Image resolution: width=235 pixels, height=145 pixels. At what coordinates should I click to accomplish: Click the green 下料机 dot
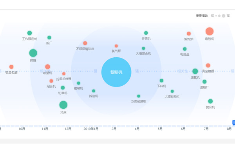161,81
